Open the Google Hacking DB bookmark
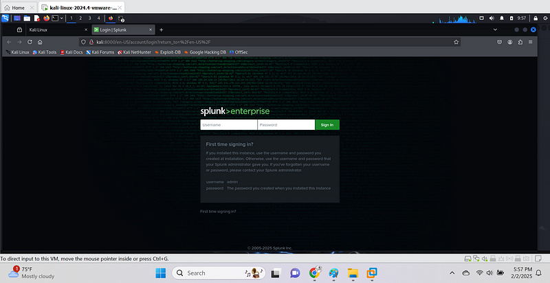The width and height of the screenshot is (550, 283). click(205, 52)
